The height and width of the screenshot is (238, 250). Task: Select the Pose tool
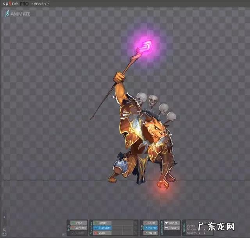click(x=79, y=223)
